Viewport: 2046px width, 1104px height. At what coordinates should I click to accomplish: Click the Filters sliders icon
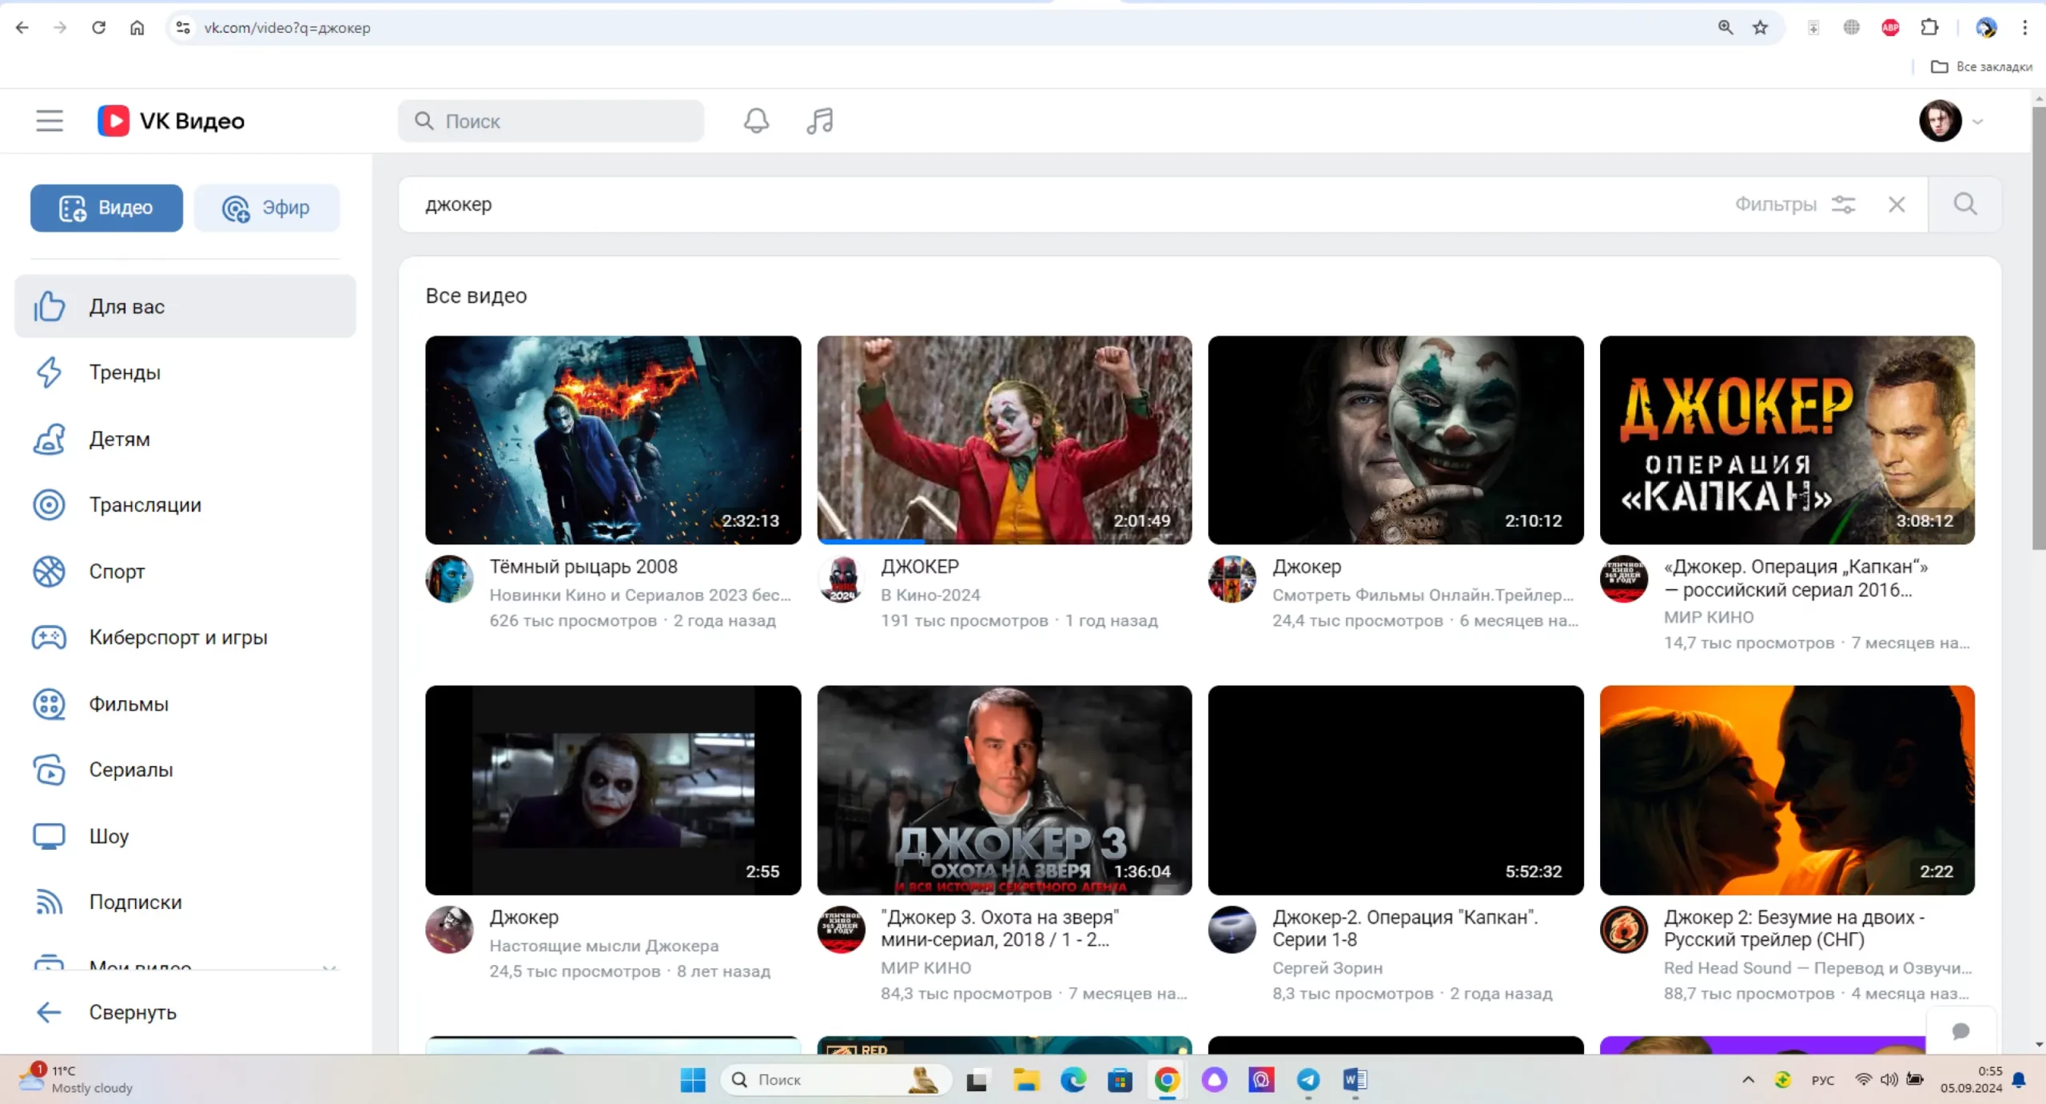[1844, 205]
